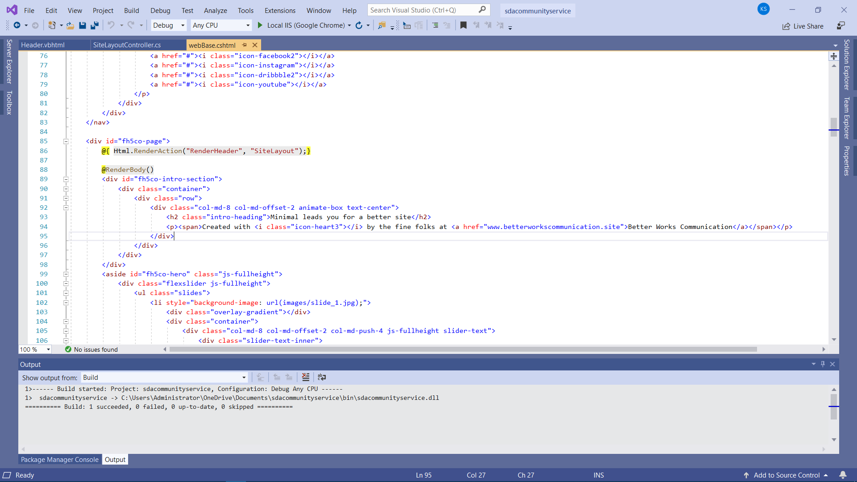Image resolution: width=857 pixels, height=482 pixels.
Task: Click the split editor icon above the scrollbar
Action: (x=834, y=56)
